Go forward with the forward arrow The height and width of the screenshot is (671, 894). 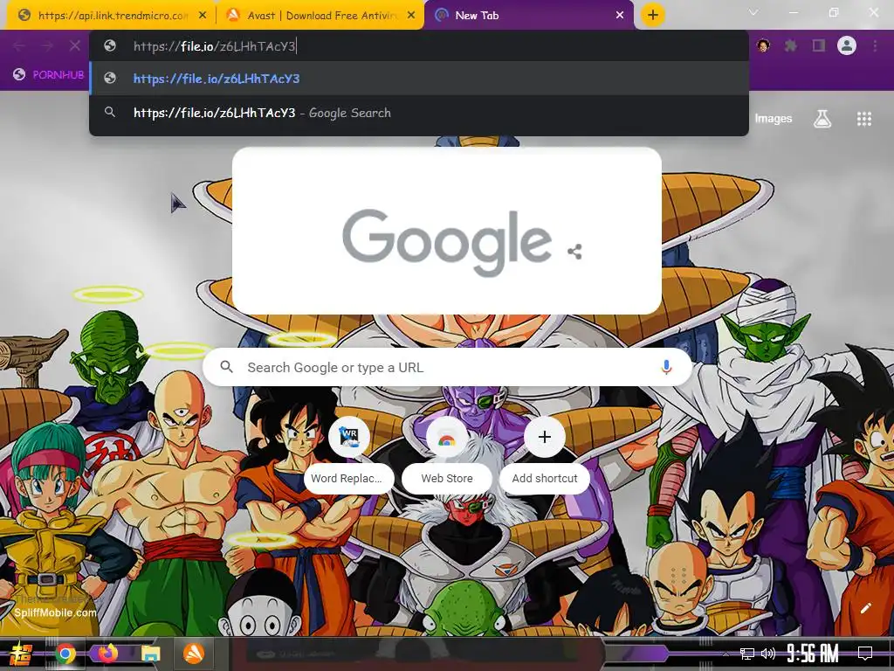click(47, 45)
